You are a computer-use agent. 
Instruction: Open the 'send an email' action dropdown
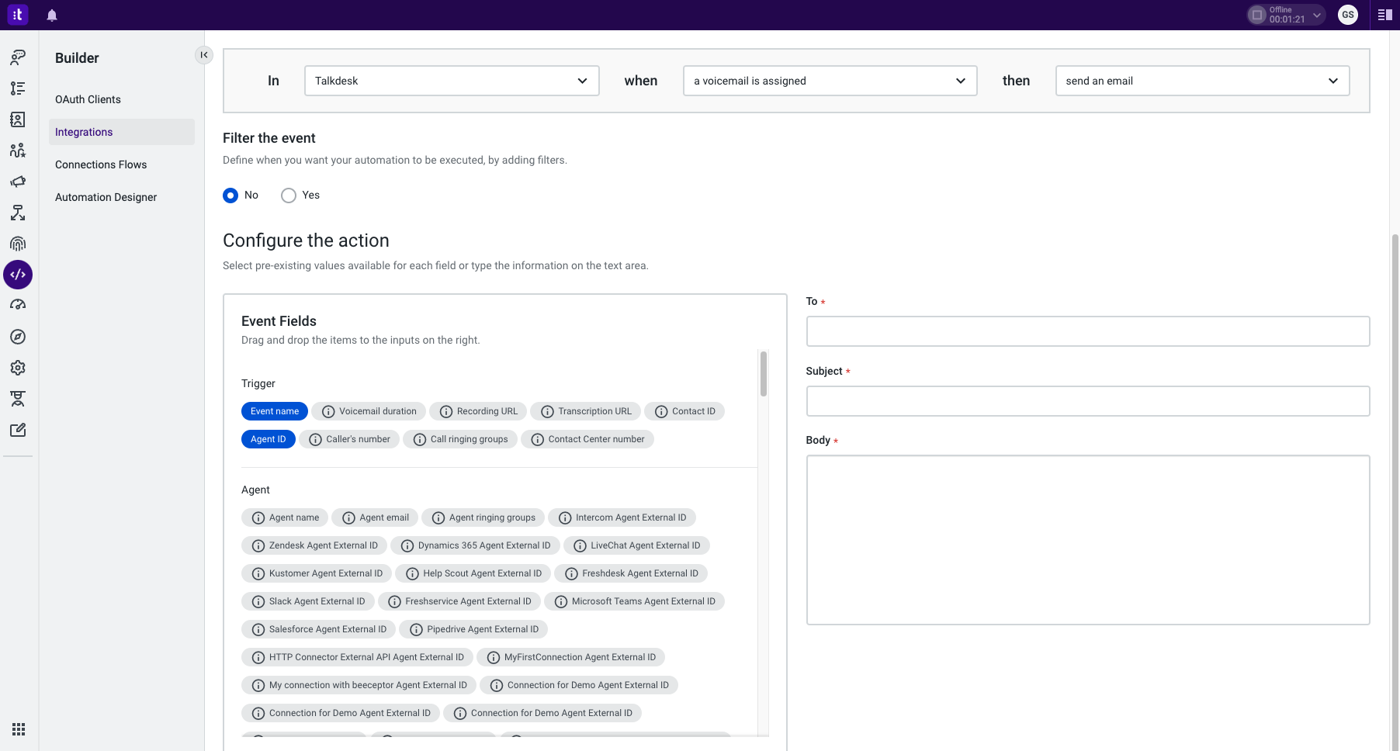click(1202, 81)
